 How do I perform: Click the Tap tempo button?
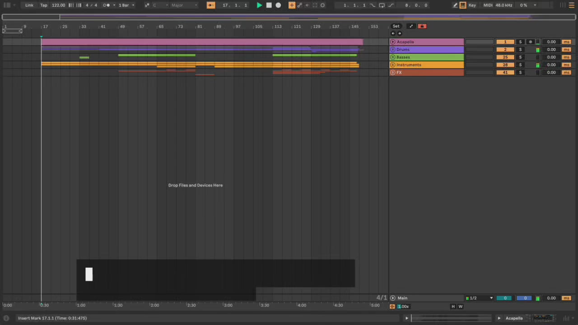pos(44,5)
